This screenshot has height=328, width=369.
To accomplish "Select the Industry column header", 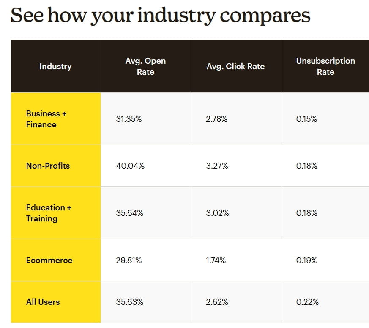I will [x=55, y=66].
